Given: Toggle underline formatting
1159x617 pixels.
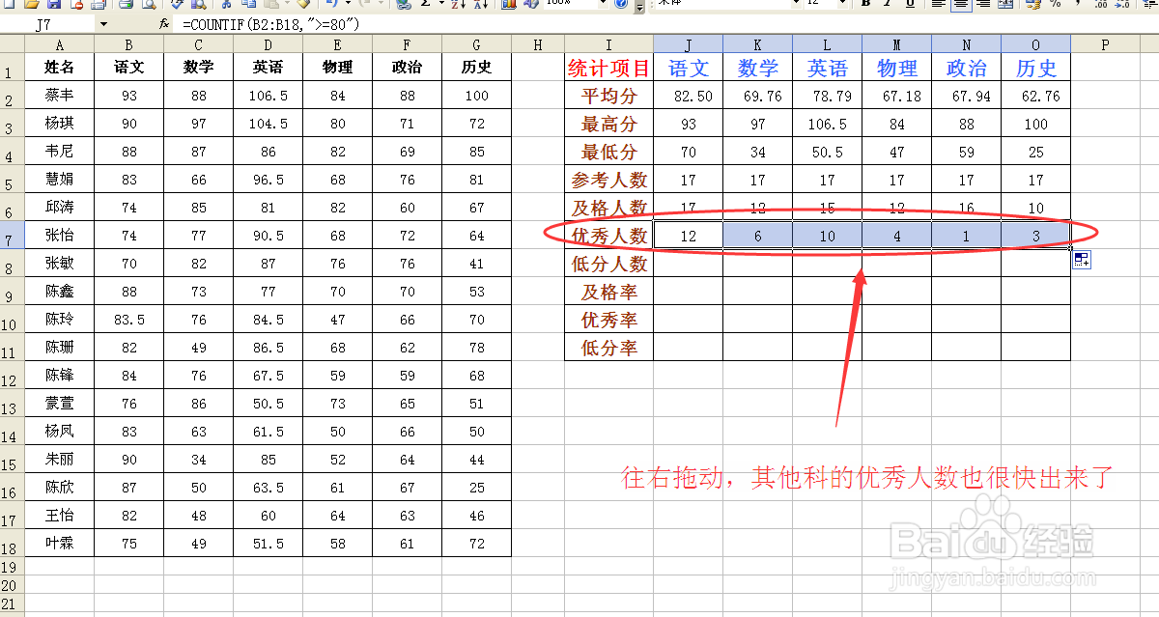Looking at the screenshot, I should click(910, 5).
